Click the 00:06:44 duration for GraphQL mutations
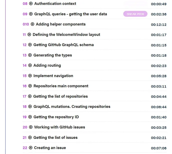The width and height of the screenshot is (172, 154). (159, 107)
